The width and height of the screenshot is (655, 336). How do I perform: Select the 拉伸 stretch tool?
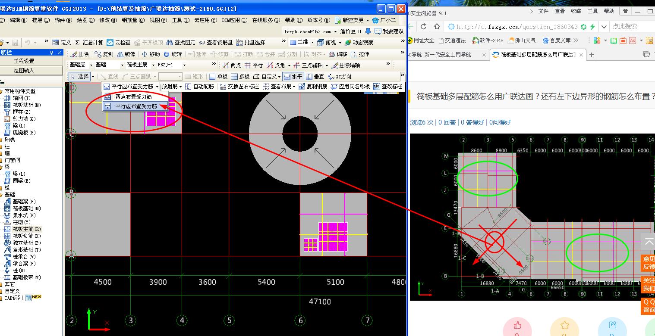click(359, 54)
